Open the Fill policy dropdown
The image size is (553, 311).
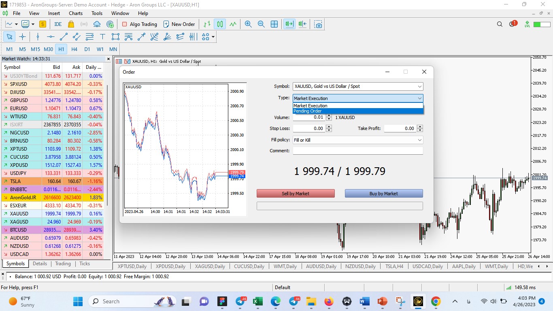pyautogui.click(x=358, y=140)
